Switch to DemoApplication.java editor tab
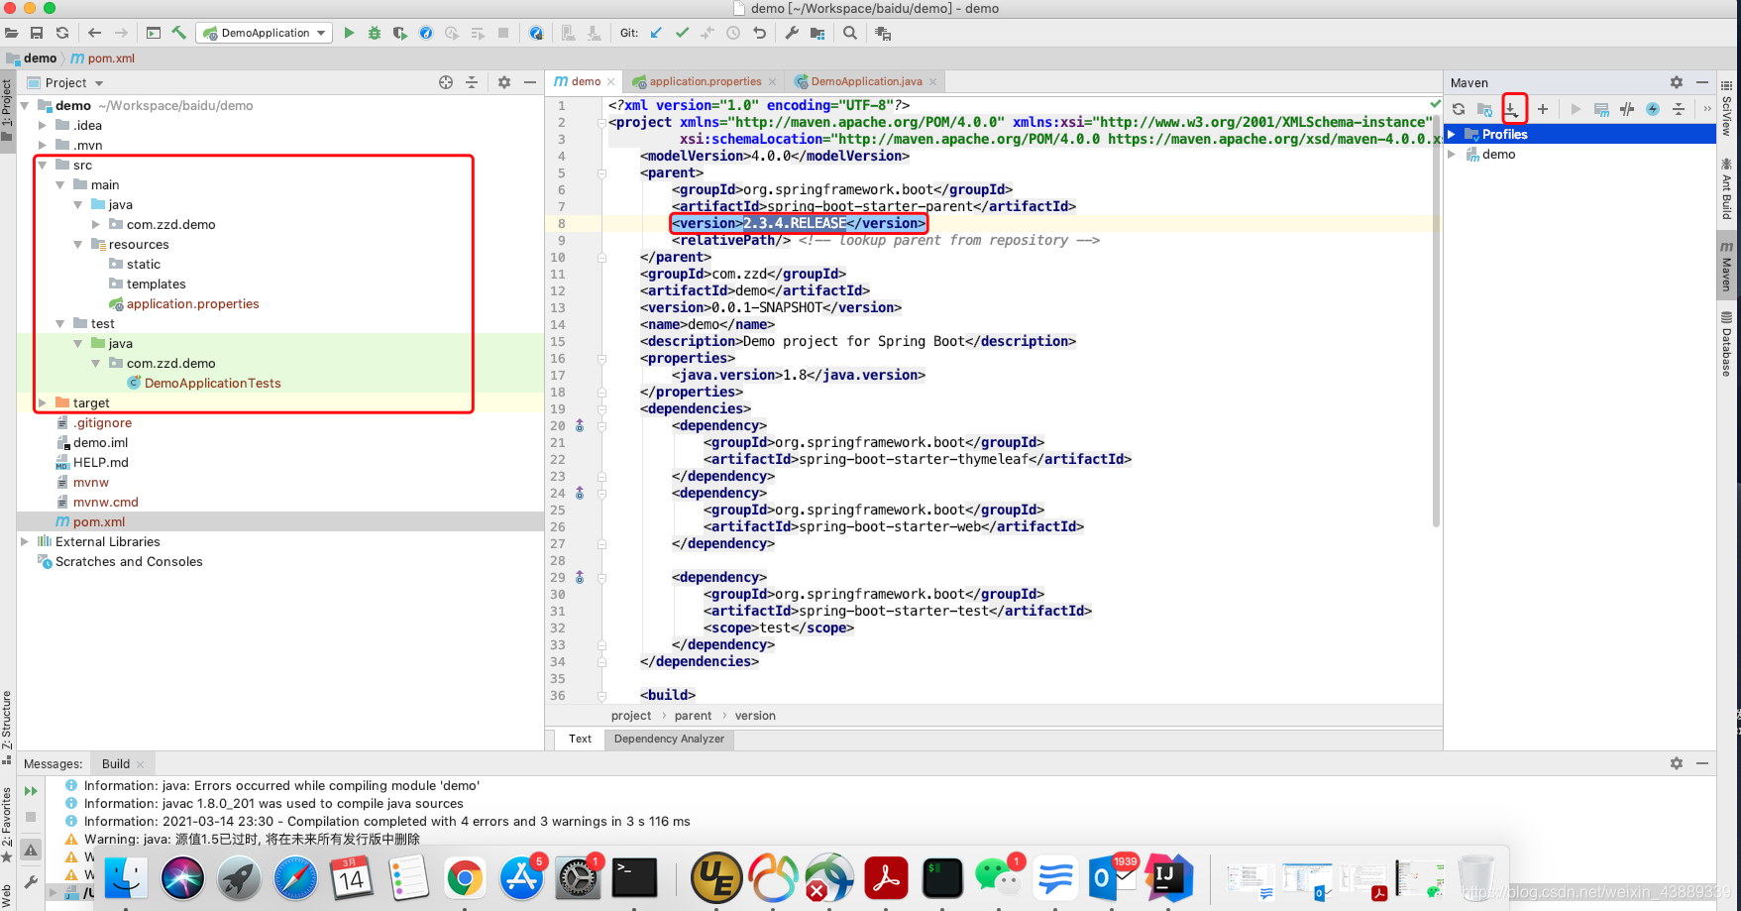 866,81
